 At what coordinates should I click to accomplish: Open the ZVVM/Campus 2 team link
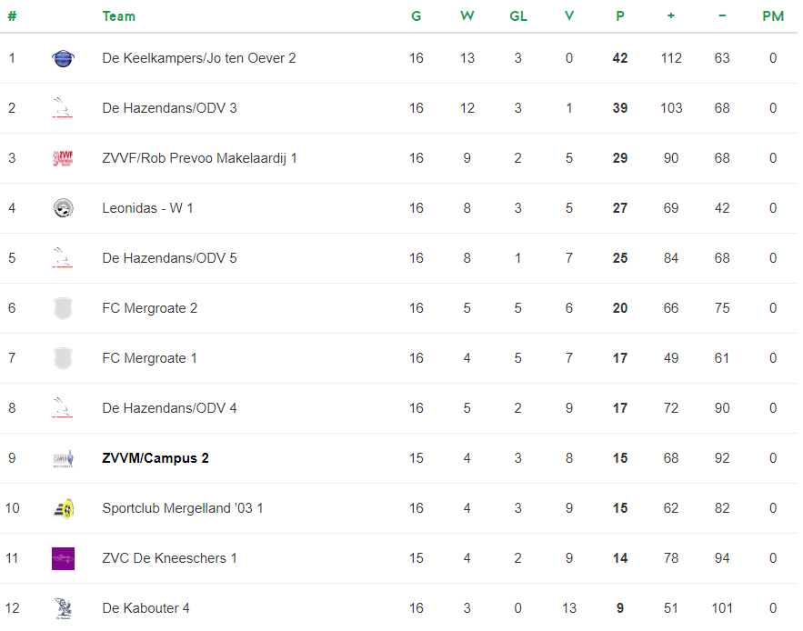point(156,458)
